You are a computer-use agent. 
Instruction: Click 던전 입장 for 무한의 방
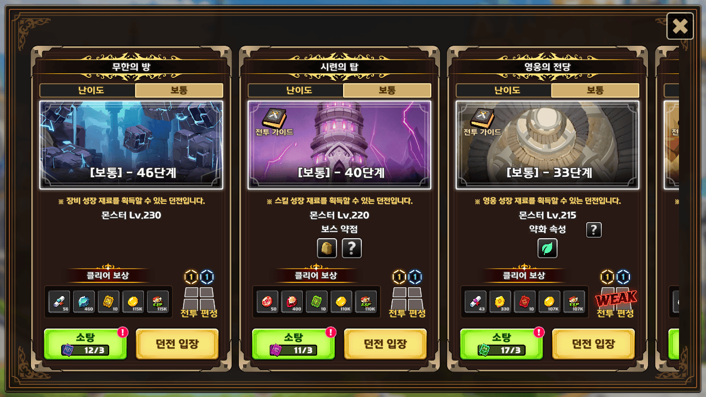tap(177, 344)
